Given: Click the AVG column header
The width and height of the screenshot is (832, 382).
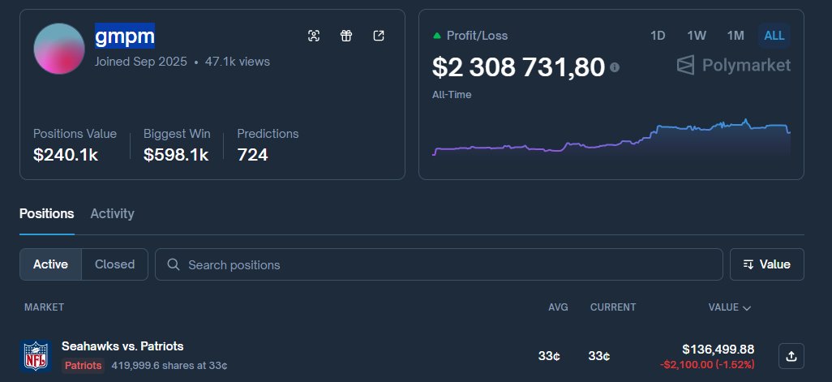Looking at the screenshot, I should tap(558, 307).
